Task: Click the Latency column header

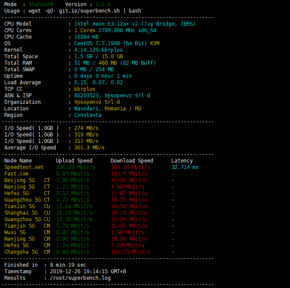Action: [182, 161]
